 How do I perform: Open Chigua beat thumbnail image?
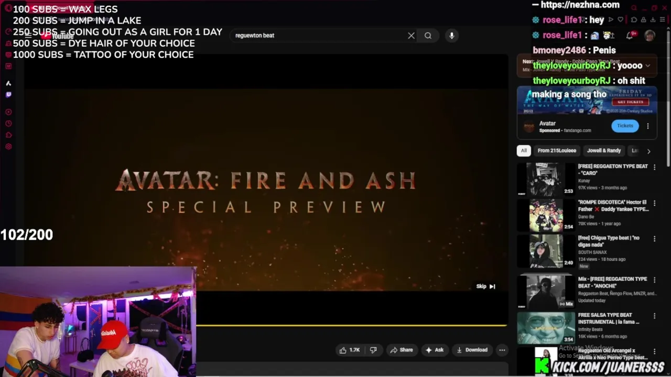coord(546,251)
